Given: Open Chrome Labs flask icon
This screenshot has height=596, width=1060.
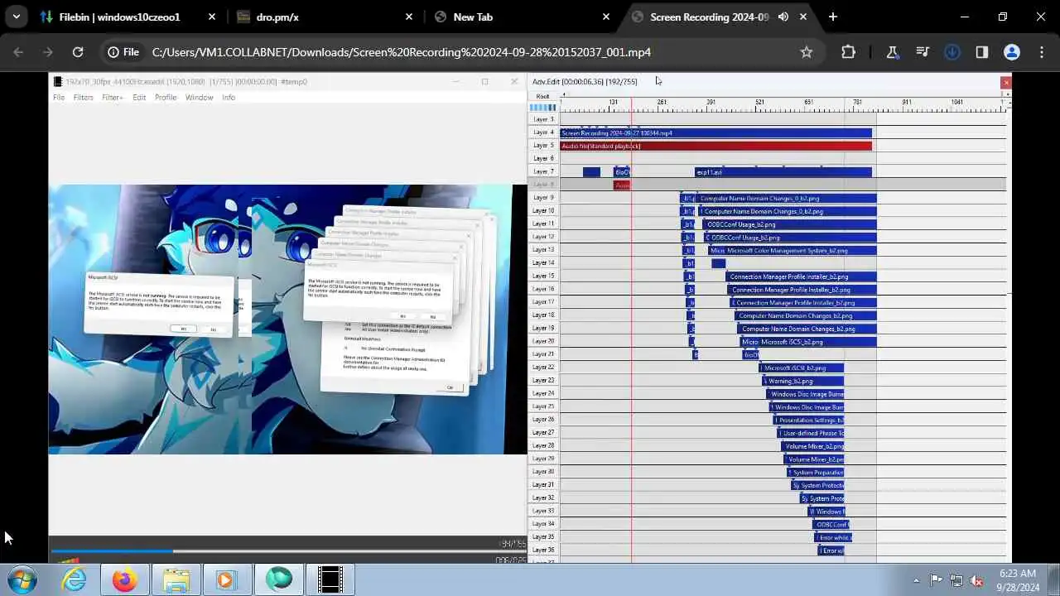Looking at the screenshot, I should (x=892, y=52).
